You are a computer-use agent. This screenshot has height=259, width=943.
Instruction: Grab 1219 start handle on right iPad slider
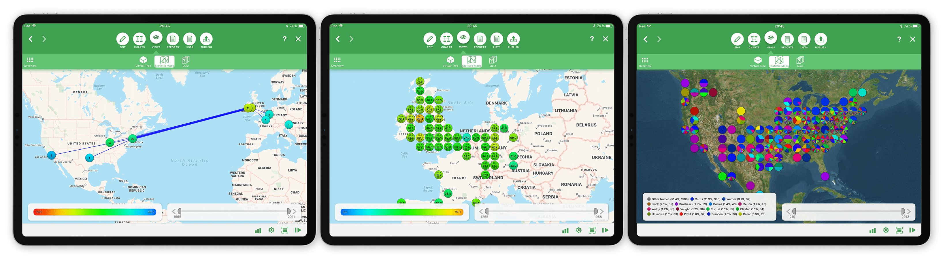pyautogui.click(x=794, y=211)
